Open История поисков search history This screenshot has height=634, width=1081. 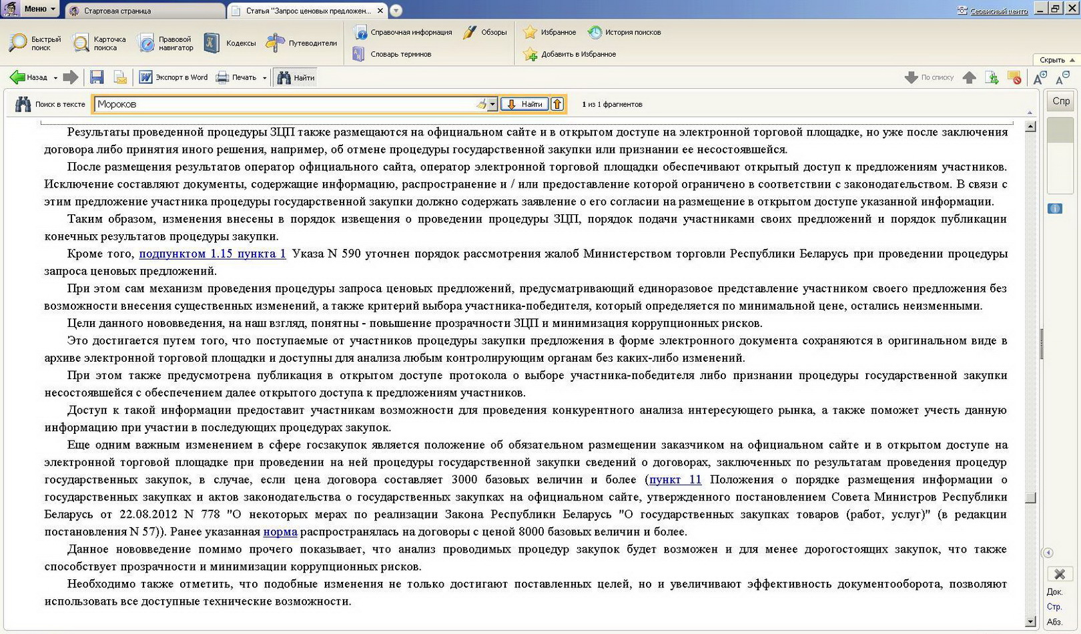[625, 32]
